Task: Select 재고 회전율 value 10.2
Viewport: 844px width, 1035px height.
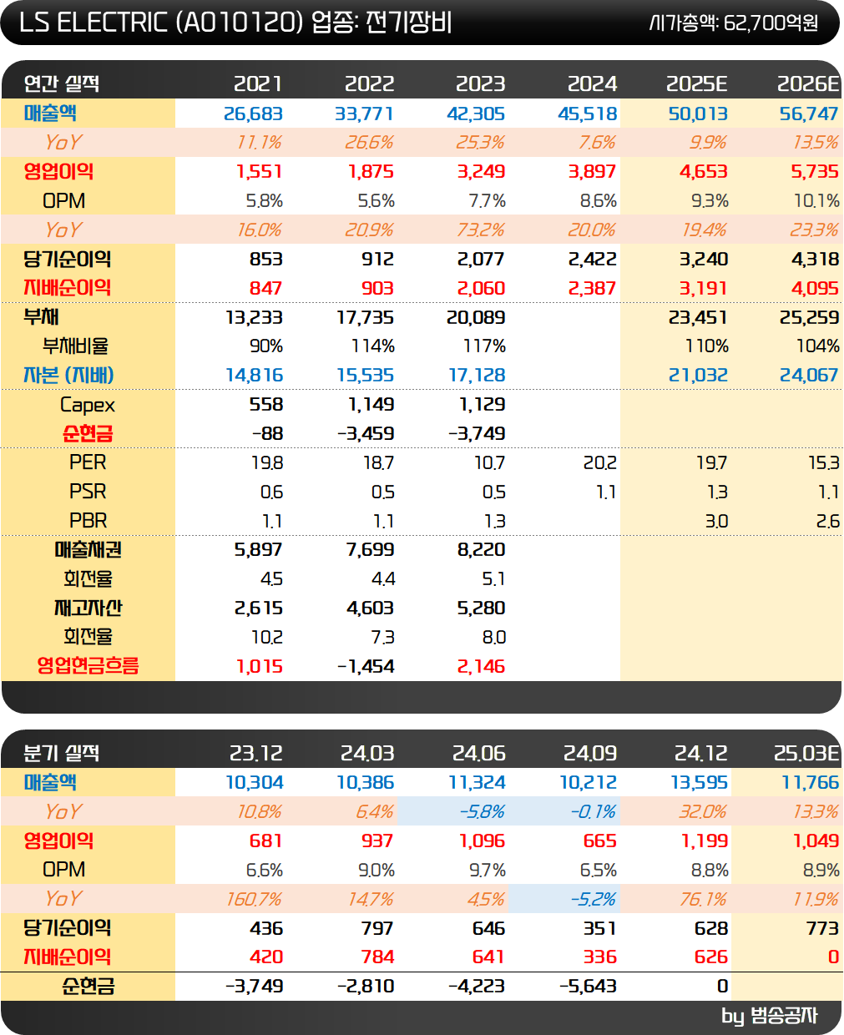Action: 267,638
